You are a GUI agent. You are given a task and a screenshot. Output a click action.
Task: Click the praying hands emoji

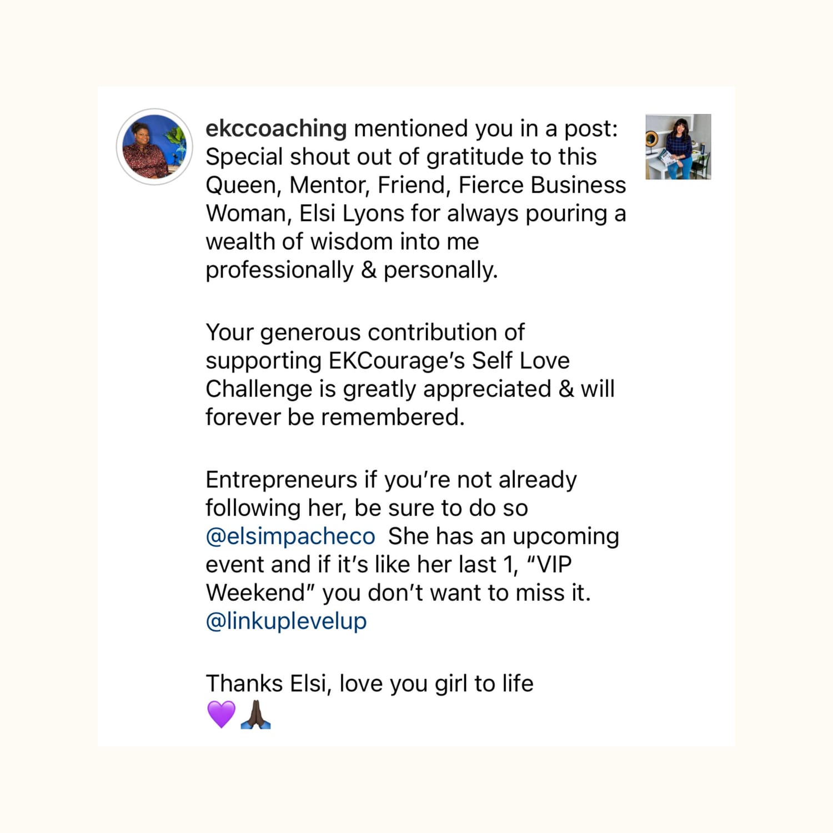click(255, 714)
